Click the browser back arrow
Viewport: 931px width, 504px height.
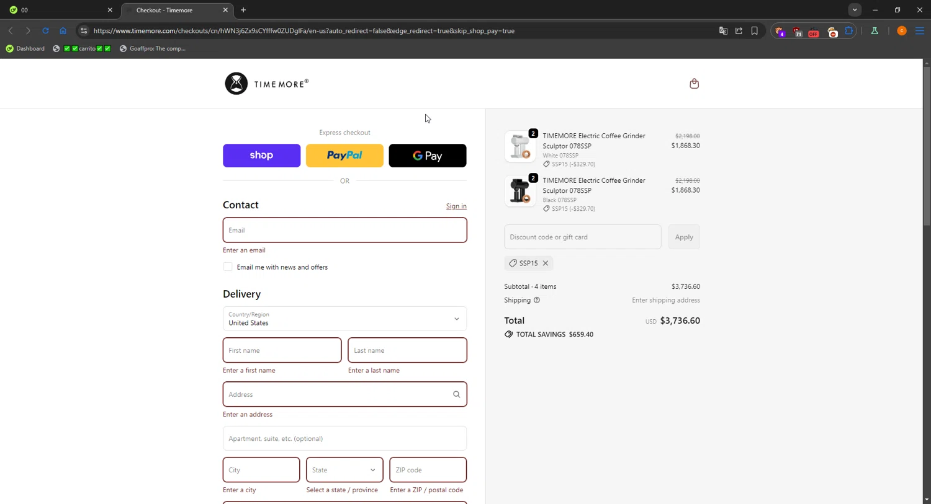coord(11,30)
